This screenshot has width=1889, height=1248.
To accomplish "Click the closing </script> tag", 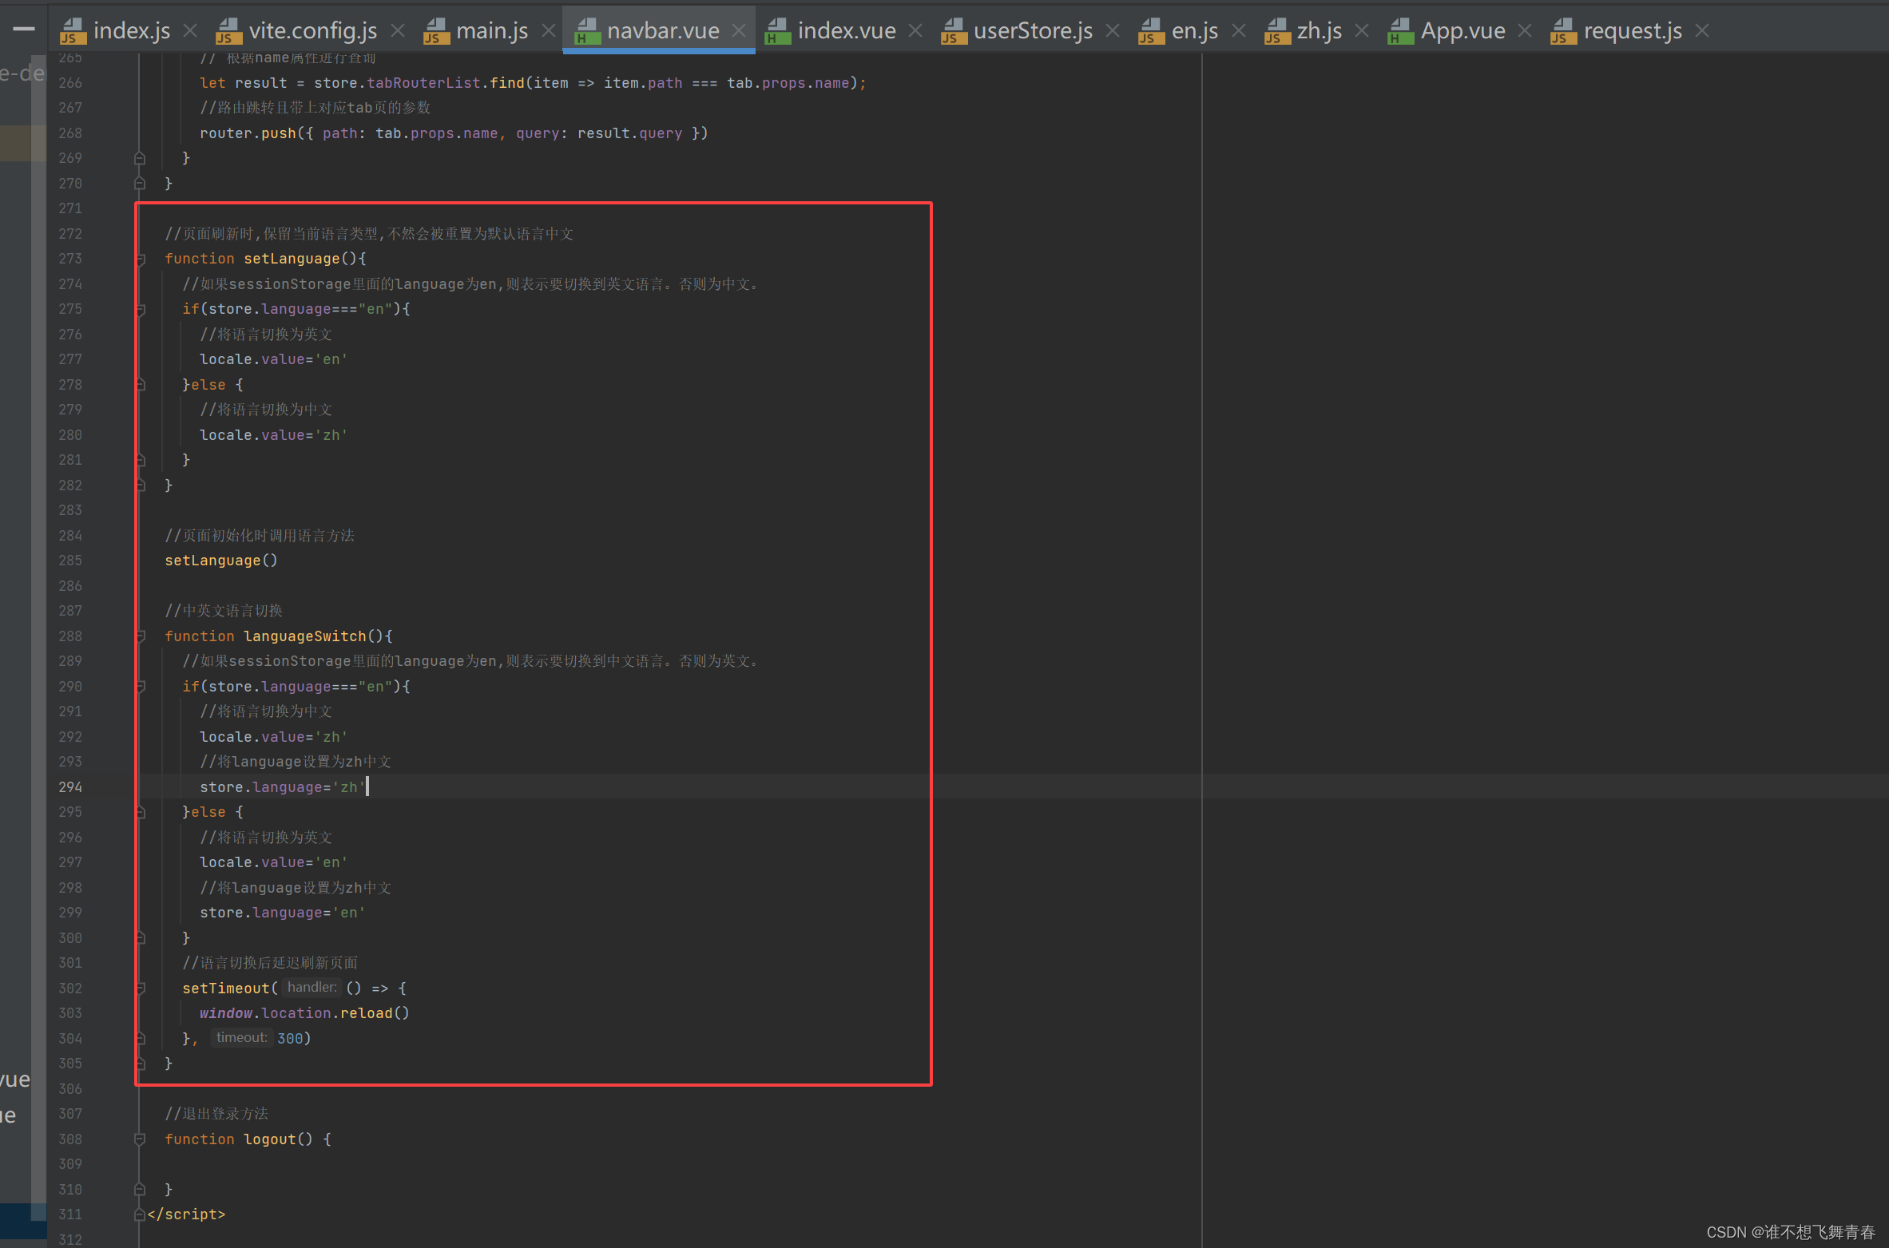I will [x=186, y=1214].
